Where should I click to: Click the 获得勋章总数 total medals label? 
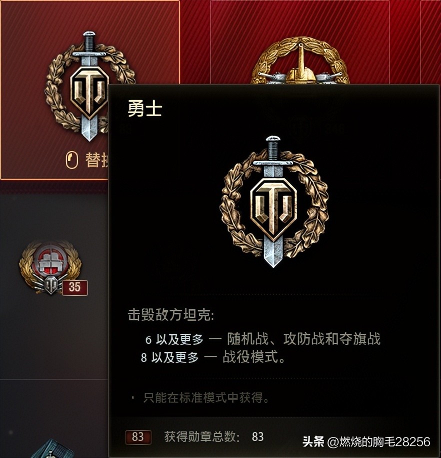point(201,436)
